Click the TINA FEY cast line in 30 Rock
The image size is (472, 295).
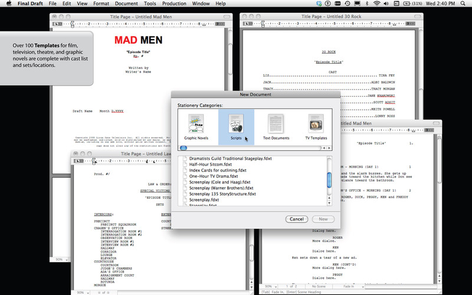pyautogui.click(x=329, y=76)
